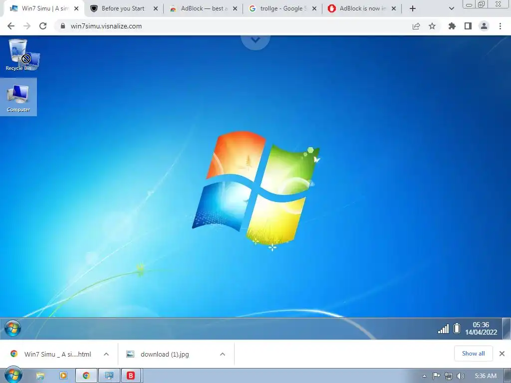Image resolution: width=511 pixels, height=383 pixels.
Task: Close the AdBlock is now installed tab
Action: pos(394,8)
